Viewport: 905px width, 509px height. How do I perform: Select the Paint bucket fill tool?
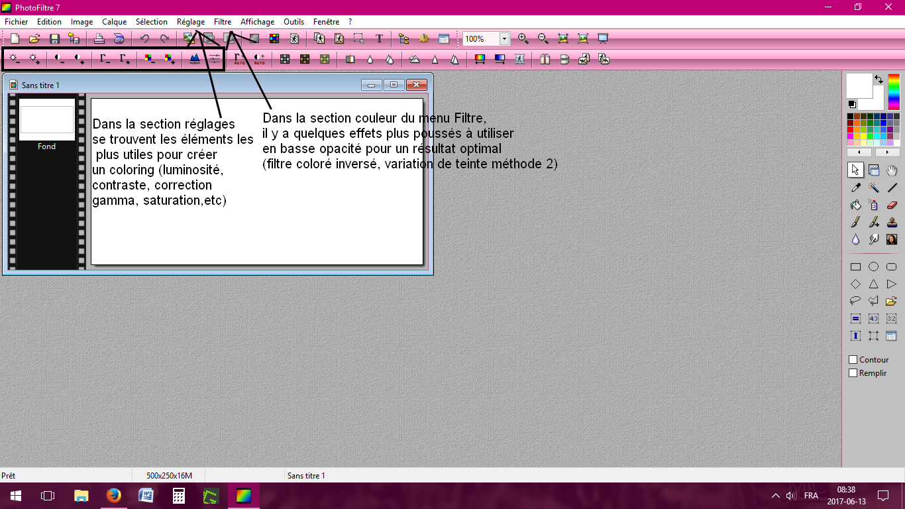(x=855, y=205)
